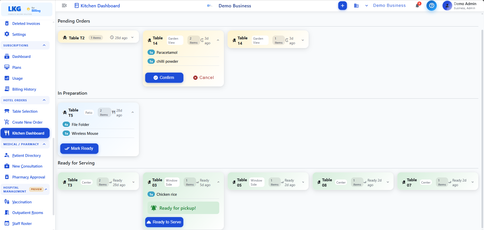Click the Settings gear icon
This screenshot has width=484, height=230.
[7, 34]
